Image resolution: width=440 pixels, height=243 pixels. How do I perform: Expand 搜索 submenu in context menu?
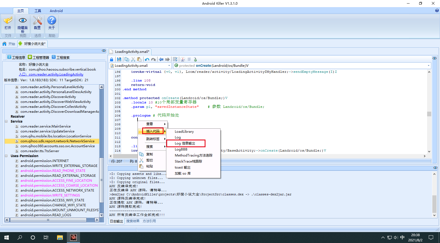pos(153,147)
